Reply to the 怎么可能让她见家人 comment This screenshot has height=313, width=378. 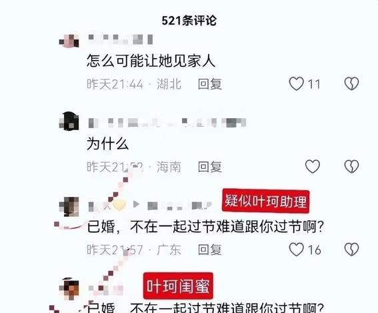210,84
